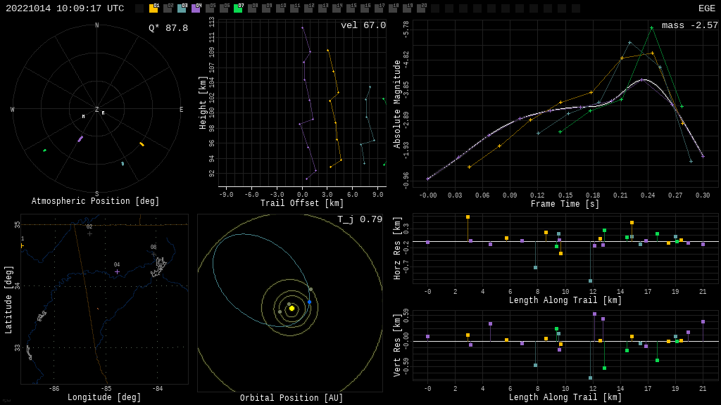Click the mass -2.57 readout
The width and height of the screenshot is (721, 405).
click(689, 25)
